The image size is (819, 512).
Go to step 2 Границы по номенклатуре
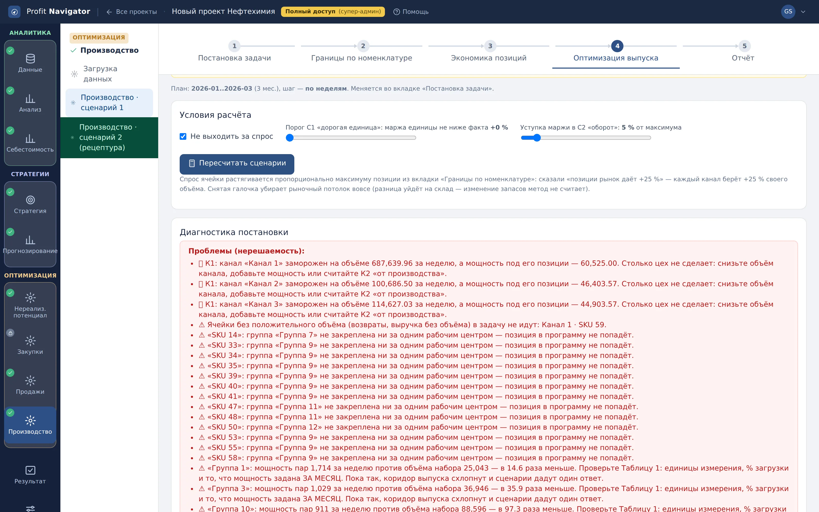tap(361, 52)
